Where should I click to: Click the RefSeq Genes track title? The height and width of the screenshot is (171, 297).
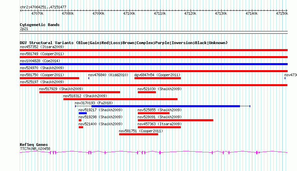(x=34, y=145)
